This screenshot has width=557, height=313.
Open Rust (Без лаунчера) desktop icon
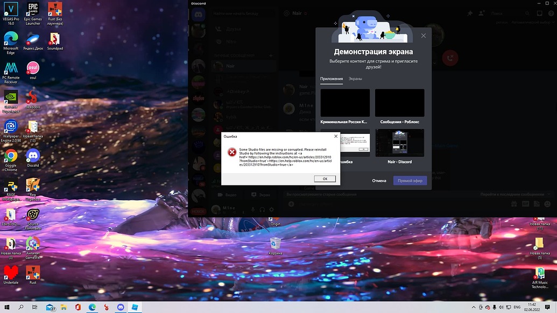click(x=55, y=14)
